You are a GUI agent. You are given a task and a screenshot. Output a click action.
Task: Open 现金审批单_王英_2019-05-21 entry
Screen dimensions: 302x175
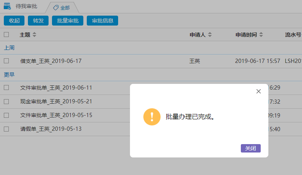tap(56, 101)
